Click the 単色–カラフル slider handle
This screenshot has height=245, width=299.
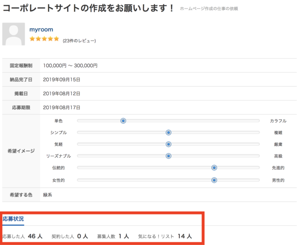tap(123, 121)
